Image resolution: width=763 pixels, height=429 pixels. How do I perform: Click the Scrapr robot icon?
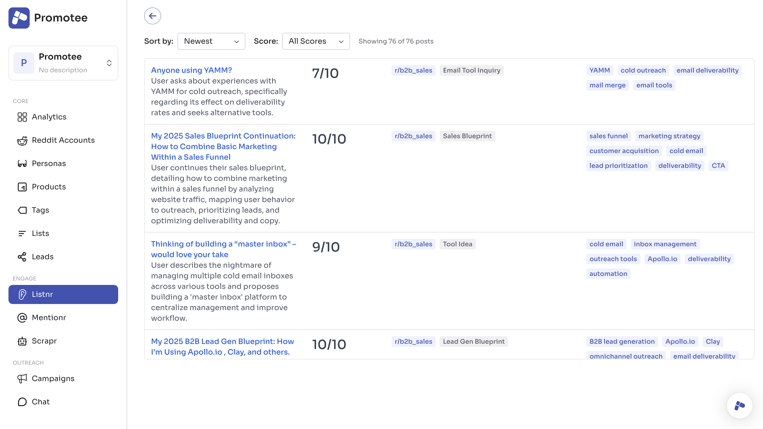[22, 341]
